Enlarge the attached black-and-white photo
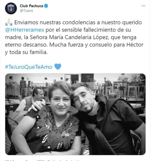 pos(75,114)
